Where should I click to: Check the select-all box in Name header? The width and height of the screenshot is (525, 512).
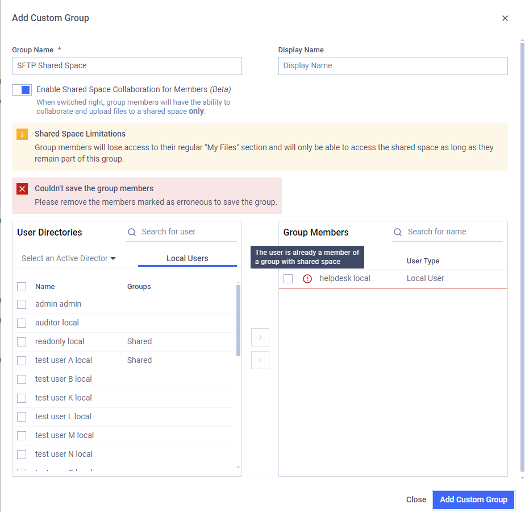[22, 287]
